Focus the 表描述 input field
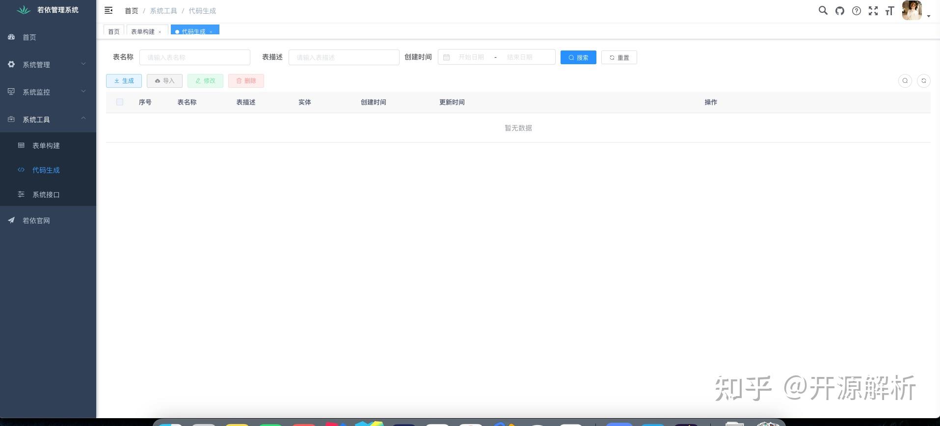940x426 pixels. (344, 57)
